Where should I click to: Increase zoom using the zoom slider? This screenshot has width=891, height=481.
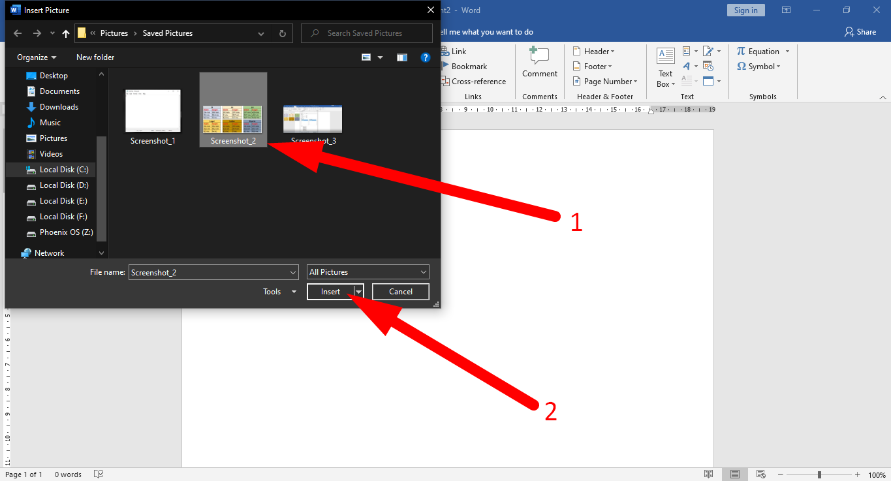click(857, 474)
